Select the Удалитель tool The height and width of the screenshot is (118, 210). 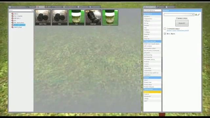[152, 71]
